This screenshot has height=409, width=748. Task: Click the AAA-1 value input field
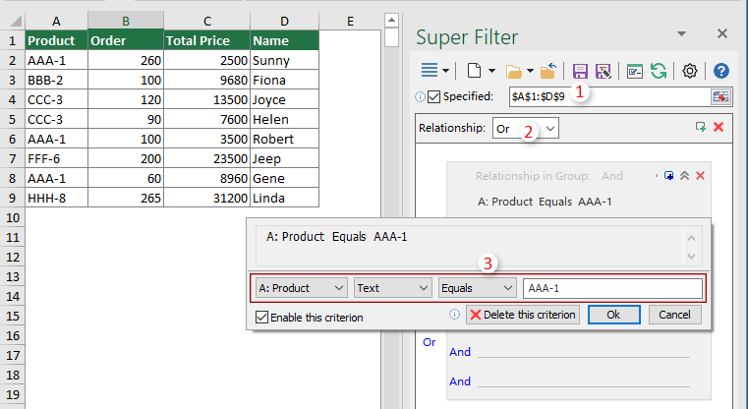tap(613, 288)
